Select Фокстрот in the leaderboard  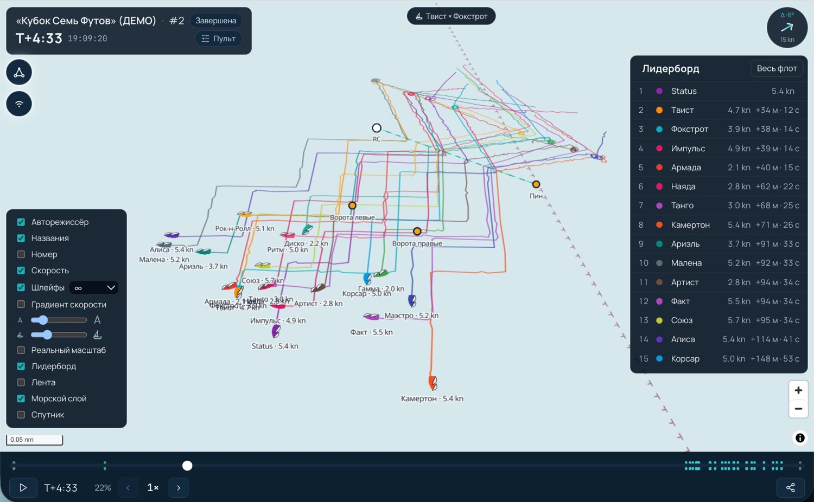(718, 129)
